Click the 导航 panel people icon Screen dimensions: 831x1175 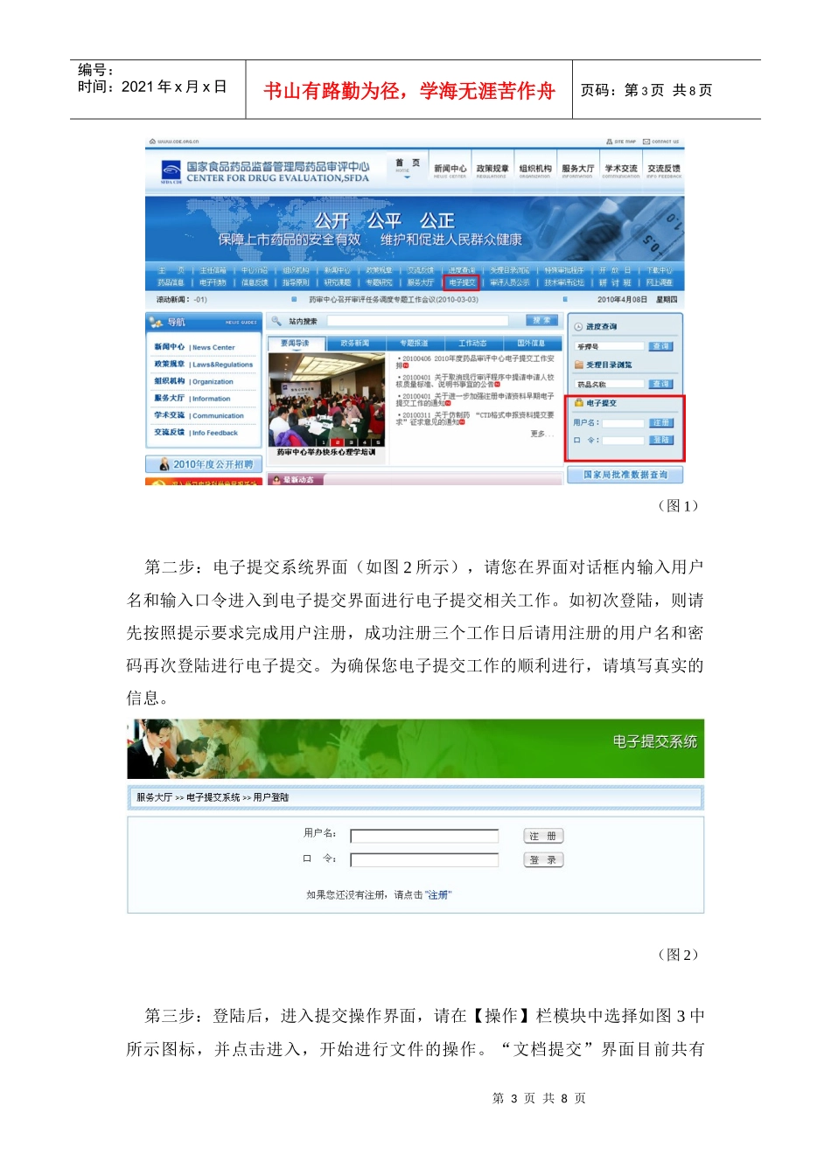(156, 322)
